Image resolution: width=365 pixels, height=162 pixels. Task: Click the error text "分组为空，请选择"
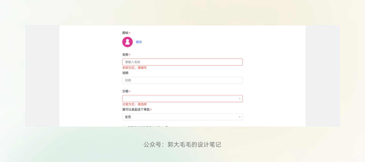click(x=134, y=104)
